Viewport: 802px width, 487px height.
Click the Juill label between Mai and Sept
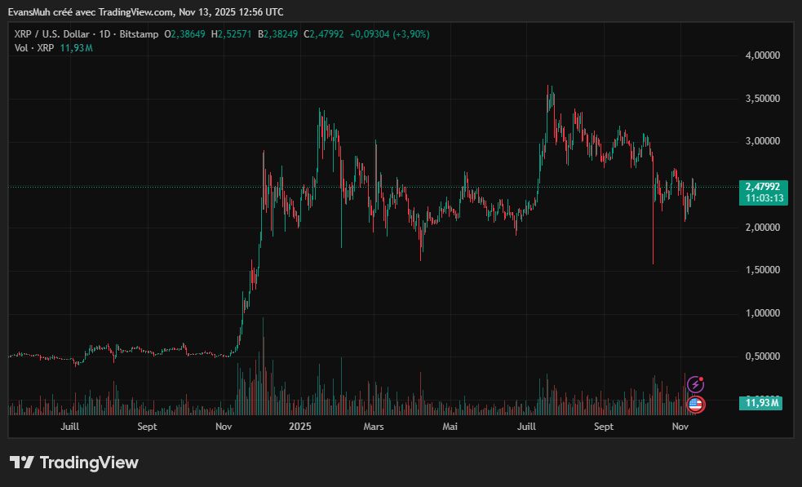(x=526, y=426)
